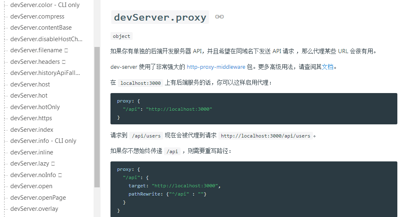The height and width of the screenshot is (217, 399).
Task: Click the square icon after devServer.filename
Action: [x=66, y=50]
